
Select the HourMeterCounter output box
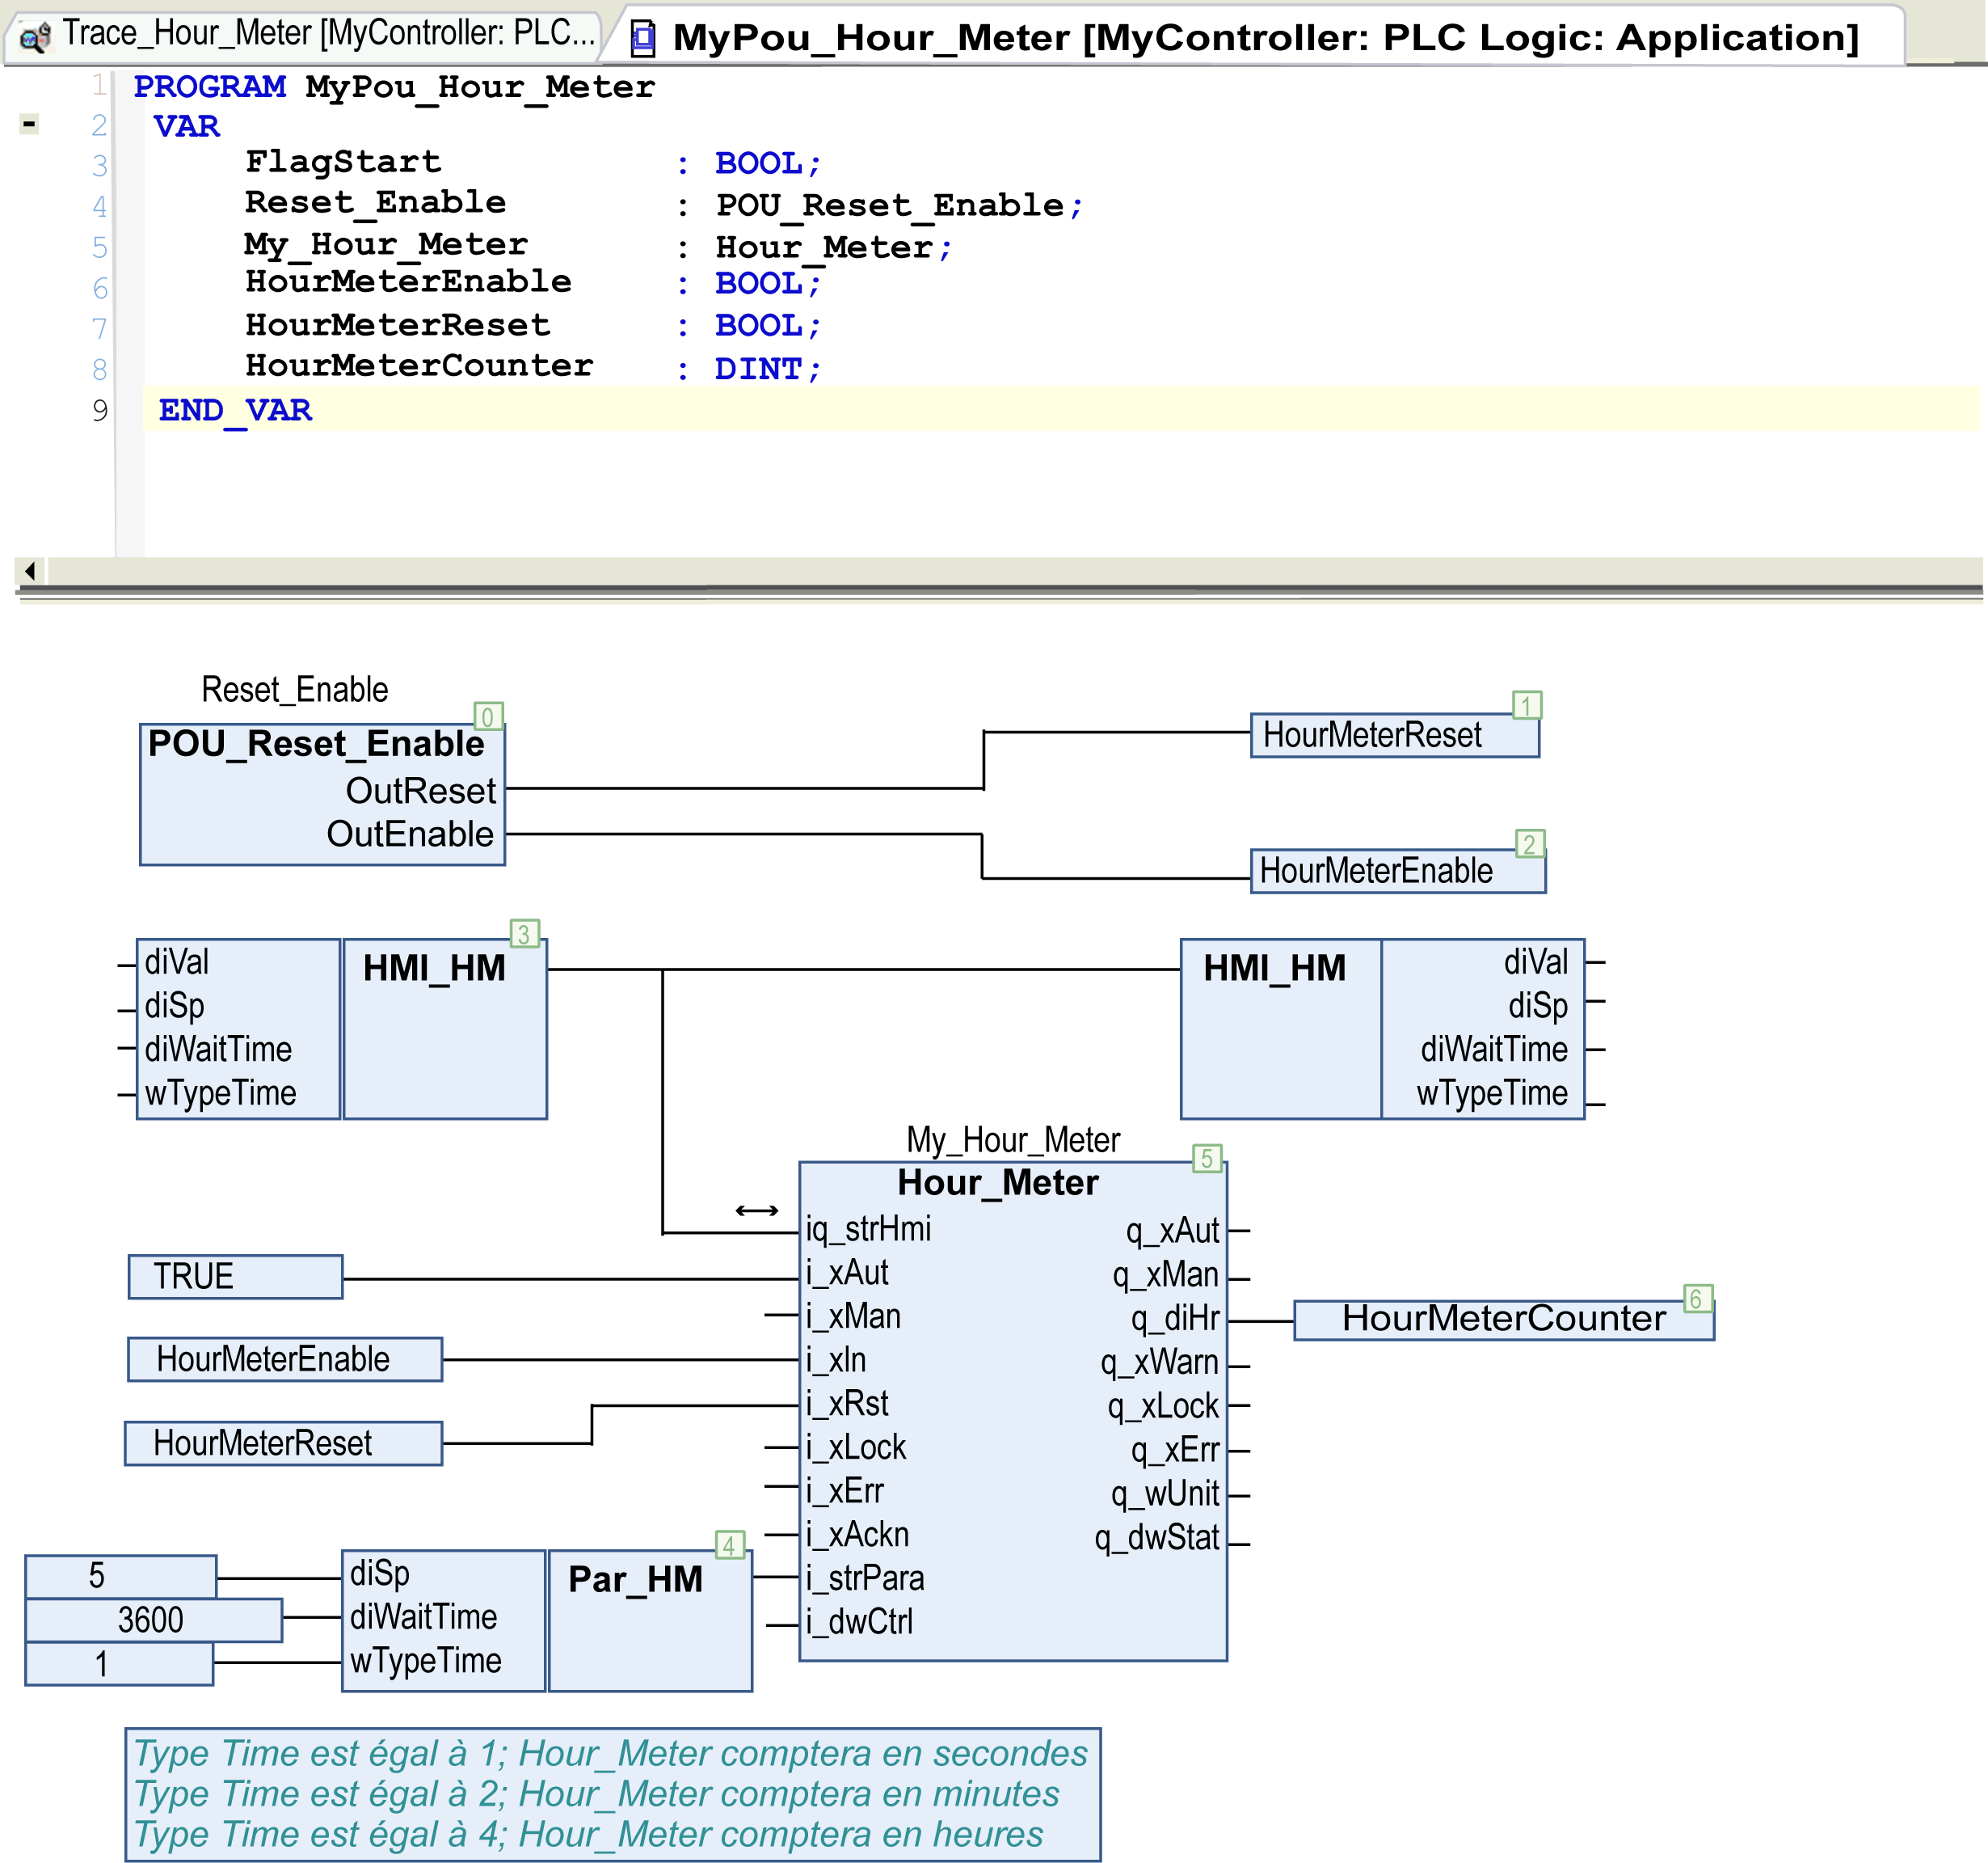tap(1502, 1318)
